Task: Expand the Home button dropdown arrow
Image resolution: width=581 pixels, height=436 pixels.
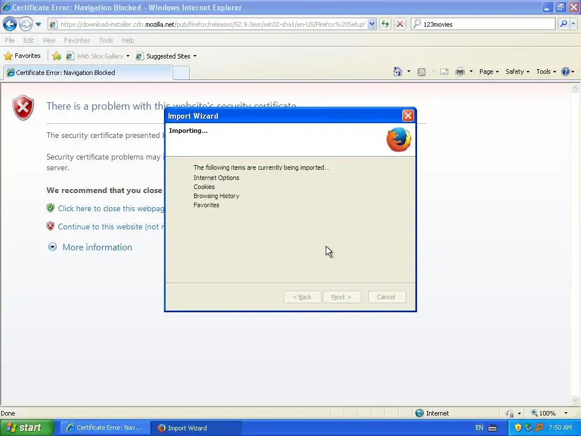Action: [409, 72]
